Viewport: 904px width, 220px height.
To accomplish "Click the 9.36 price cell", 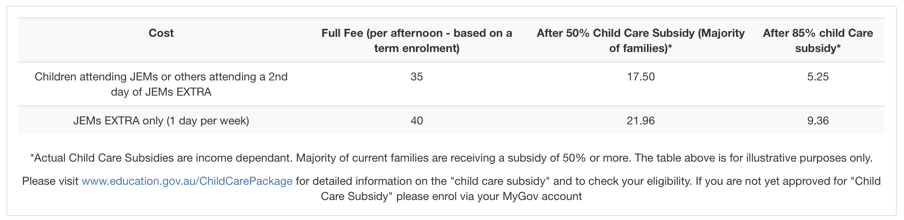I will pos(818,121).
